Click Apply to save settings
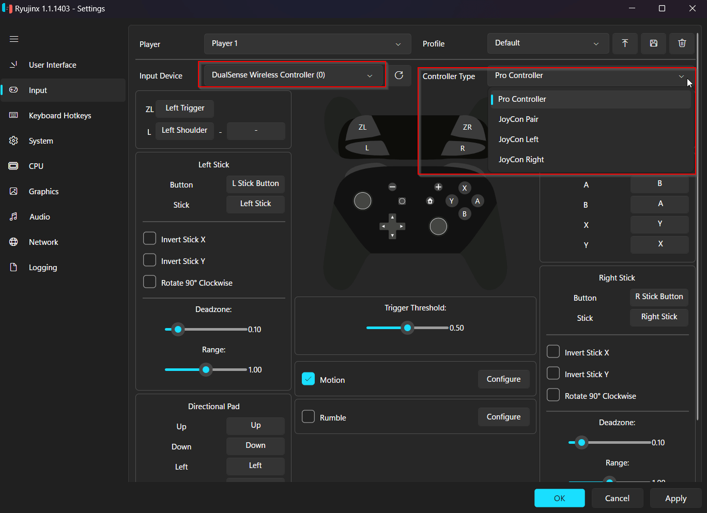Image resolution: width=707 pixels, height=513 pixels. pos(676,499)
